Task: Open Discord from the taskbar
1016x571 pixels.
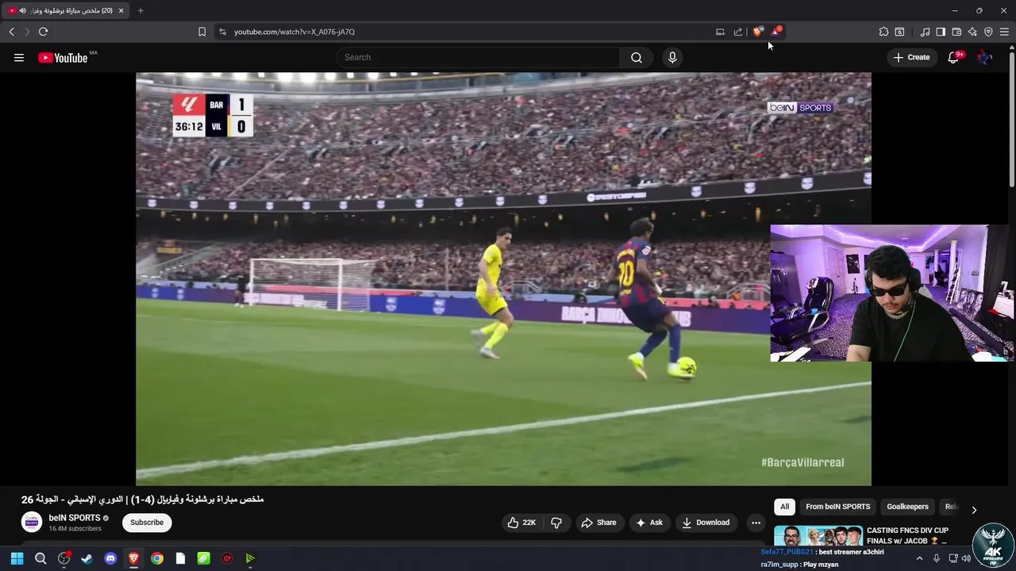Action: (x=110, y=558)
